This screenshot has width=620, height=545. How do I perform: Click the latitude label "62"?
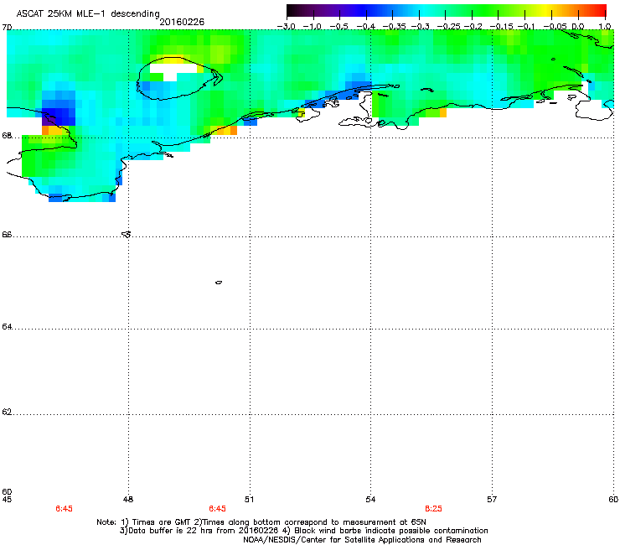pyautogui.click(x=7, y=412)
